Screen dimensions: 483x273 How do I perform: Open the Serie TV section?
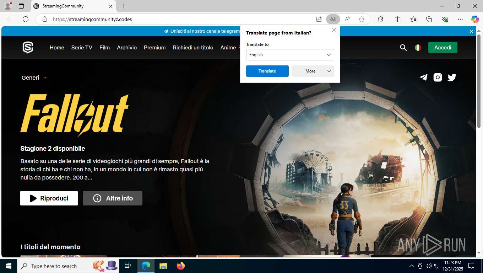pyautogui.click(x=82, y=47)
